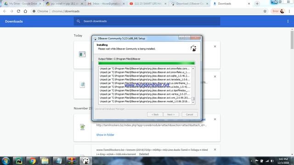Click the first Today download file icon
The height and width of the screenshot is (165, 294).
(x=82, y=54)
